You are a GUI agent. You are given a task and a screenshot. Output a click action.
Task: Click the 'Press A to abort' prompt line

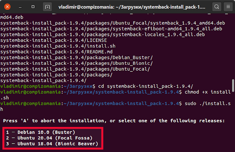point(114,121)
